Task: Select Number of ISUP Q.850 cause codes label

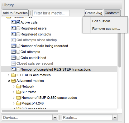Action: coord(49,98)
